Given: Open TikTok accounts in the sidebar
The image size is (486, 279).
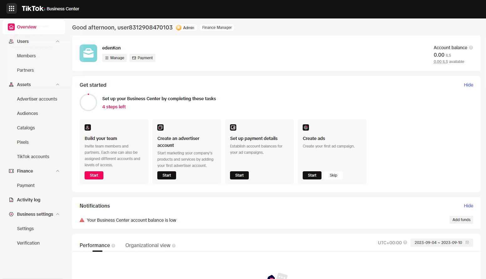Looking at the screenshot, I should pos(33,157).
